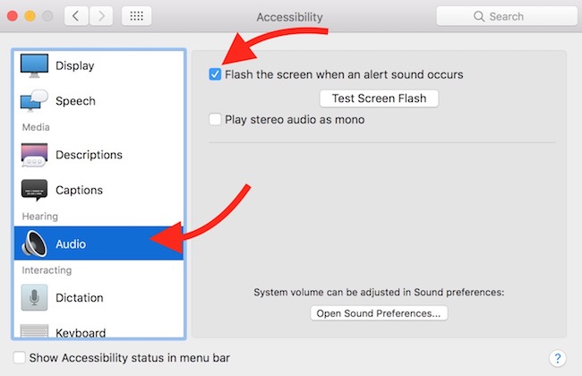Click the Audio speaker icon
This screenshot has width=582, height=376.
(x=34, y=244)
